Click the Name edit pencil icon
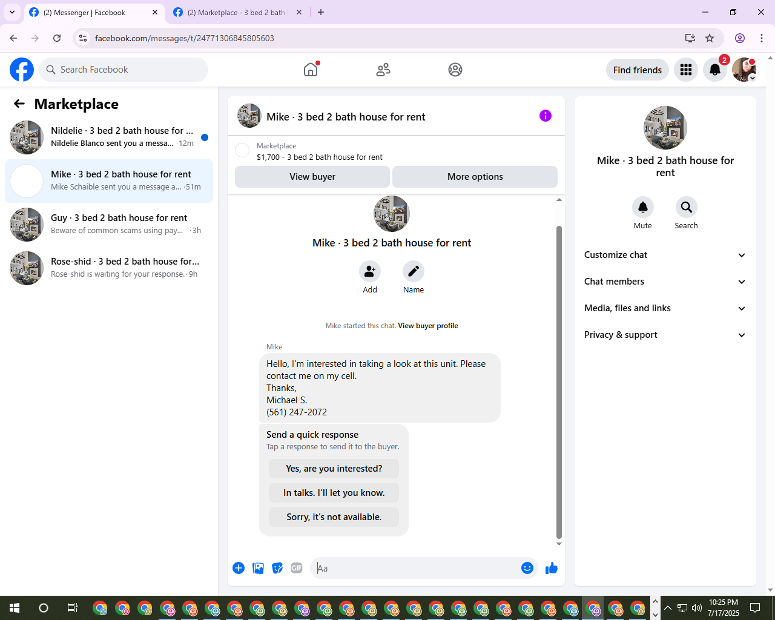Image resolution: width=775 pixels, height=620 pixels. click(414, 271)
